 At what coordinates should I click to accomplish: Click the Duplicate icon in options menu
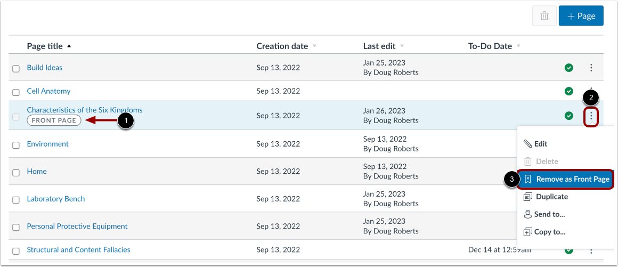527,197
